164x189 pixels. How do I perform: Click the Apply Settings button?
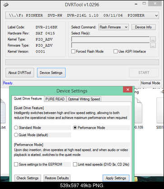pyautogui.click(x=116, y=178)
